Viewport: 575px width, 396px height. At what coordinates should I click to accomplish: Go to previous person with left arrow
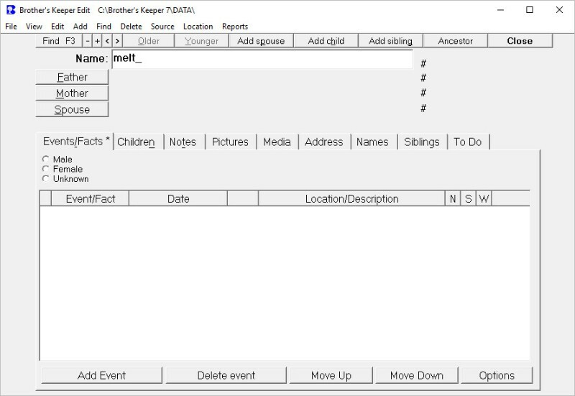[x=108, y=41]
